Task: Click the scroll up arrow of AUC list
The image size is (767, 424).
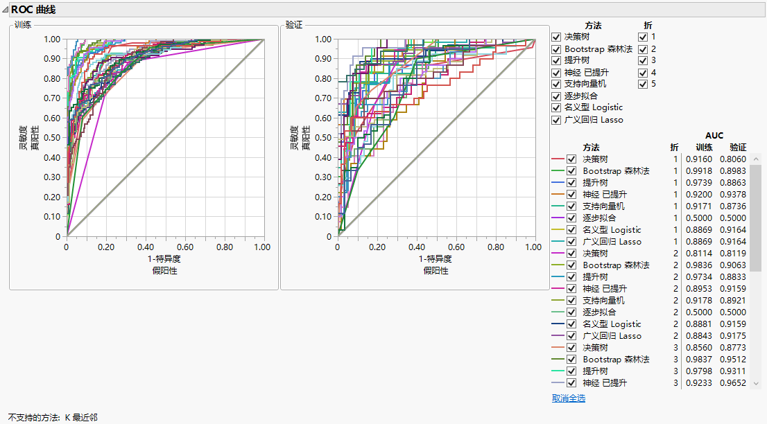Action: pos(756,159)
